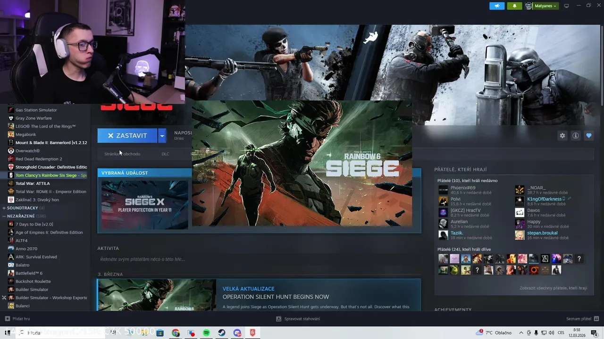604x339 pixels.
Task: Open friend Davos avatar
Action: coord(520,212)
